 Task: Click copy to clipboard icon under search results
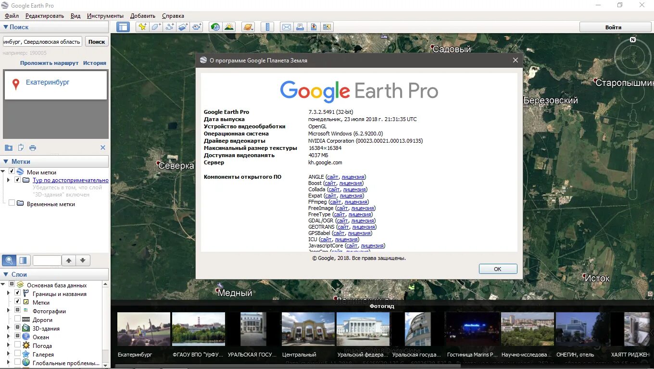21,148
